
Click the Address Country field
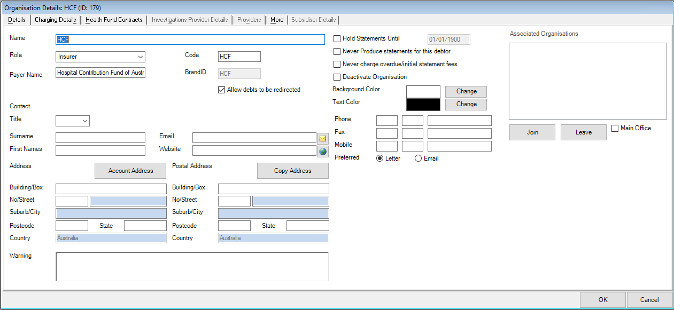point(111,238)
